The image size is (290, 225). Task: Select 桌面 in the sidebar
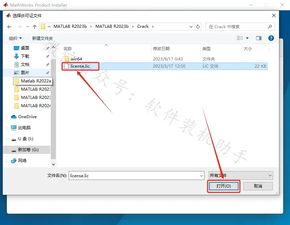(x=25, y=48)
